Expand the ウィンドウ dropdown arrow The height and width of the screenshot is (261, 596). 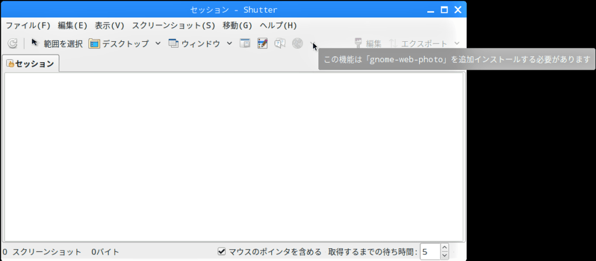click(x=229, y=43)
